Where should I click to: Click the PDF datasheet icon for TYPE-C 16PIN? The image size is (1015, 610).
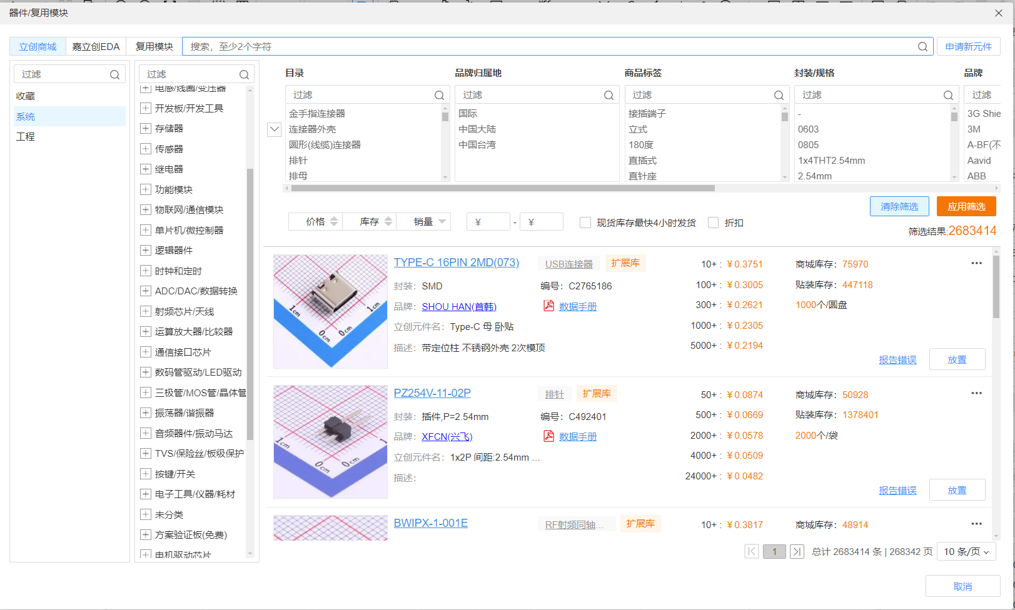coord(548,306)
